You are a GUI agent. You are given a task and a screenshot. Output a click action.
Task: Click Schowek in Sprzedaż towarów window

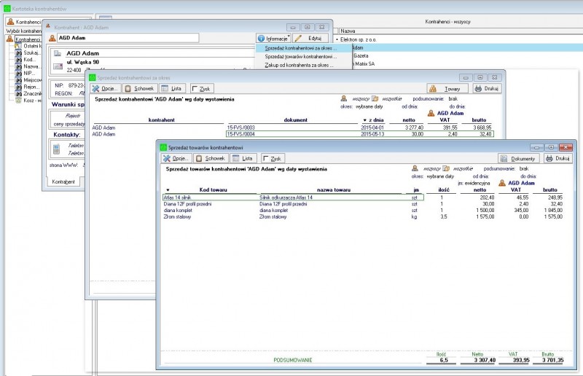211,158
